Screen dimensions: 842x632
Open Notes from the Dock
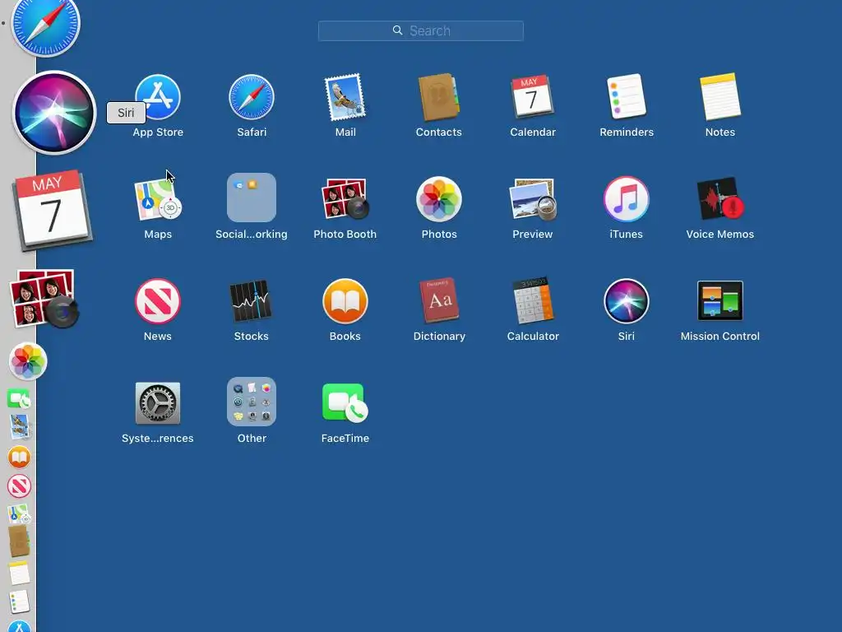(x=20, y=574)
